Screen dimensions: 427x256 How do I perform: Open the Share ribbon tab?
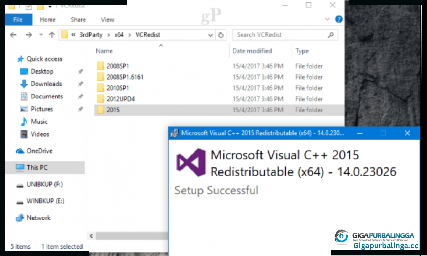(x=78, y=20)
